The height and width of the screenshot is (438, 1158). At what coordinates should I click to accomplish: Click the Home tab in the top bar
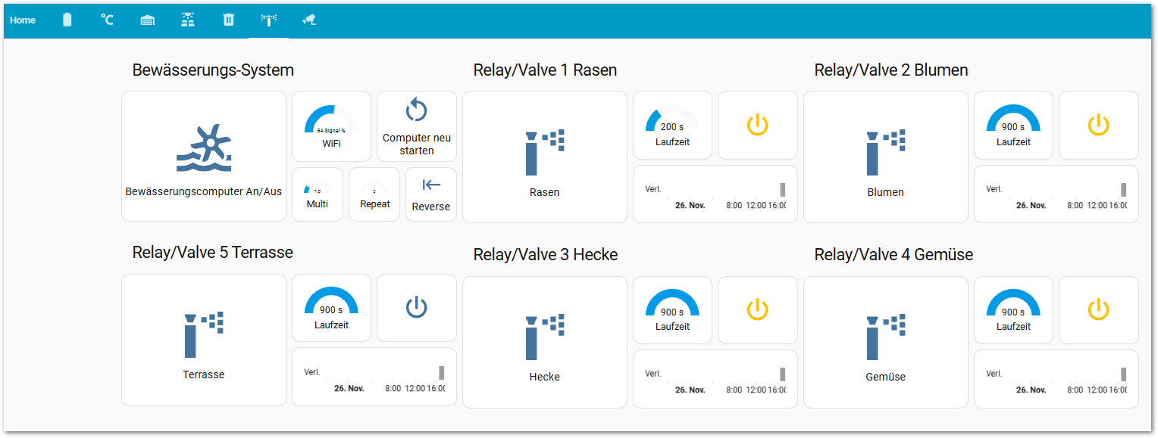(x=23, y=20)
